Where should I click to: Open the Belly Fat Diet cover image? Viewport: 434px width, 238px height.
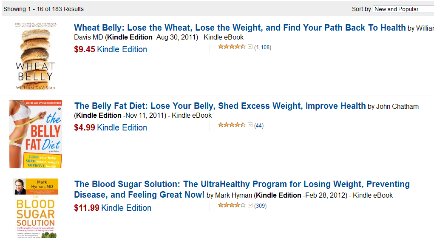[x=35, y=134]
